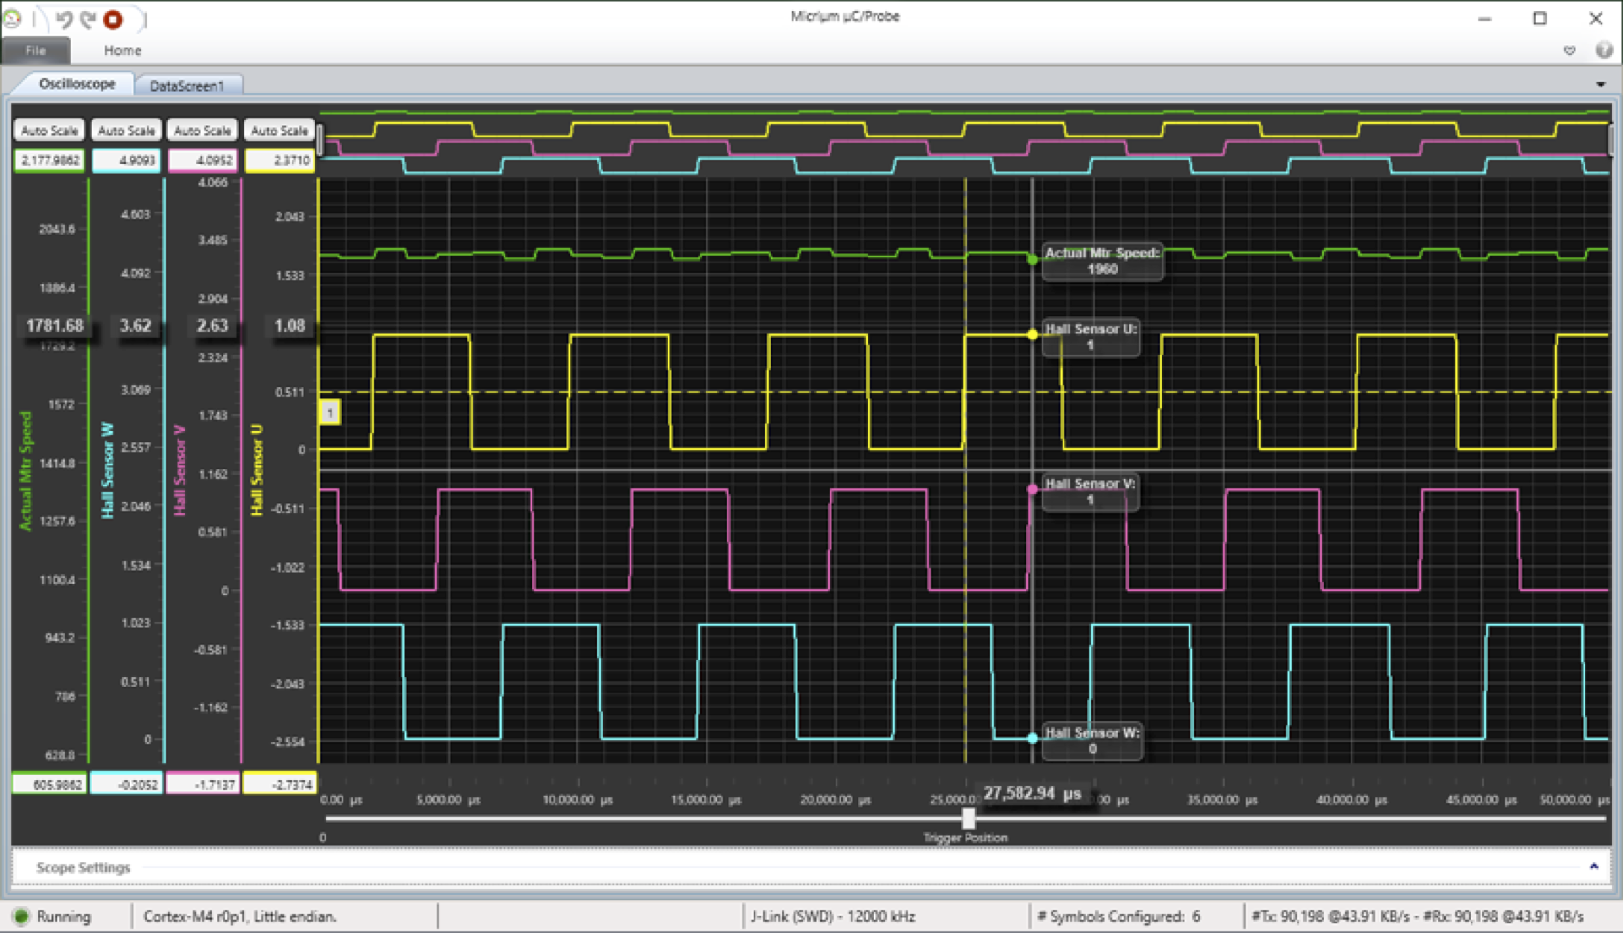Click the yellow trigger level marker labeled 1
Screen dimensions: 1623x933
(330, 412)
